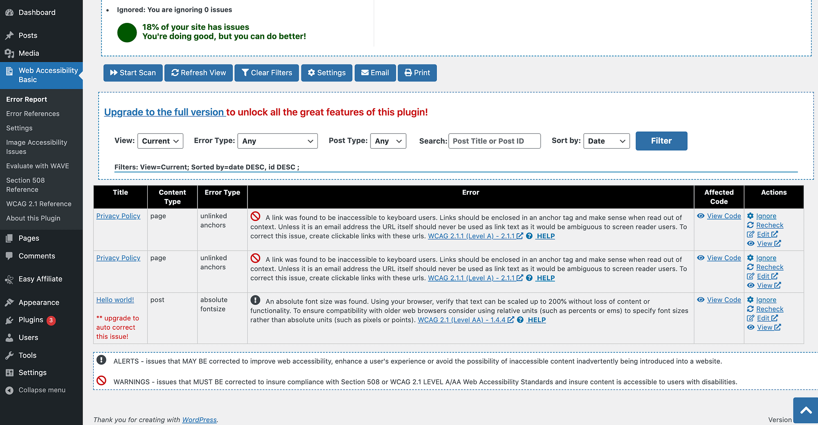Click the eye icon beside View Code, first row
The width and height of the screenshot is (818, 425).
[x=701, y=216]
